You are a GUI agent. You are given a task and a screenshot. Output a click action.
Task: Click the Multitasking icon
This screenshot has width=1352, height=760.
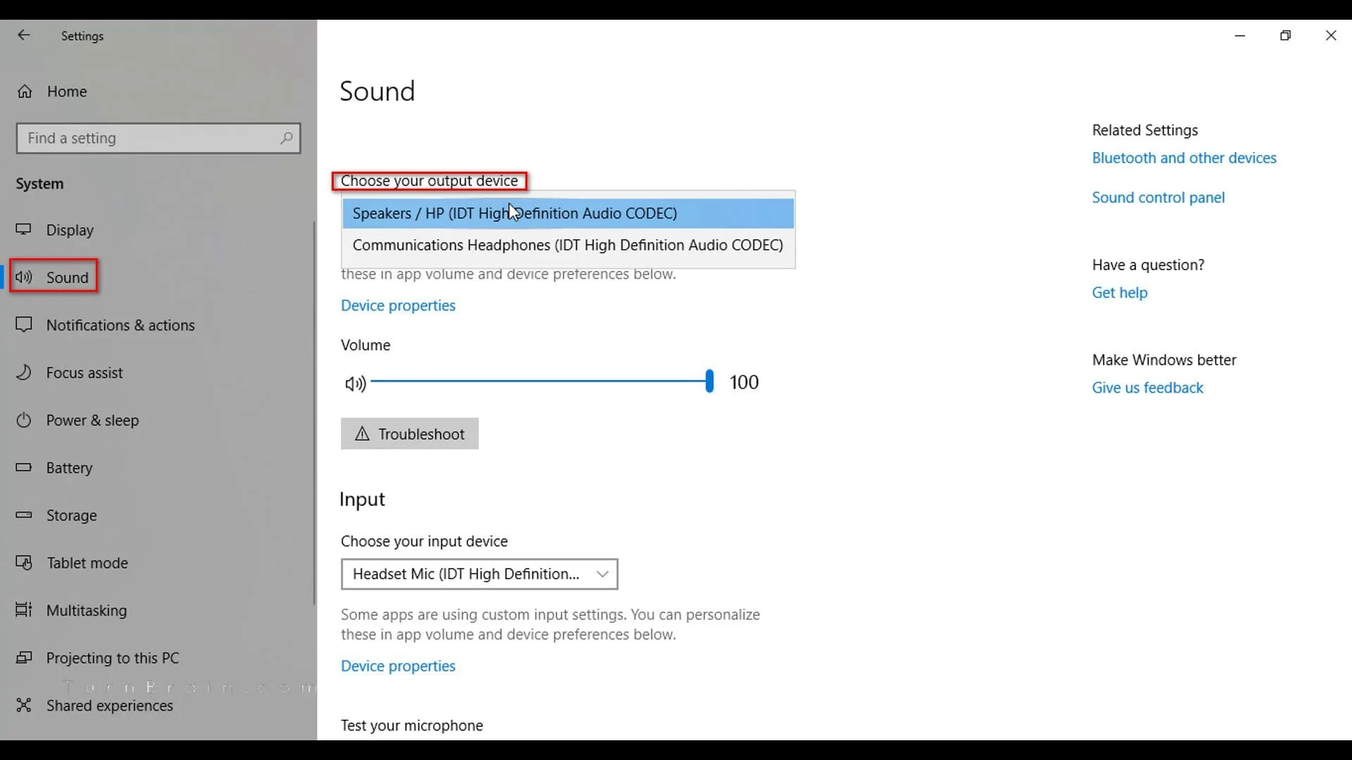(24, 610)
